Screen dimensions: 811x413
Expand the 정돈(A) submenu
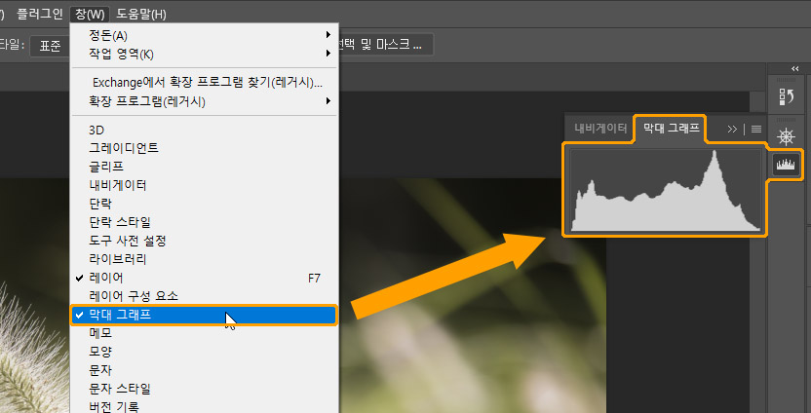pos(204,36)
